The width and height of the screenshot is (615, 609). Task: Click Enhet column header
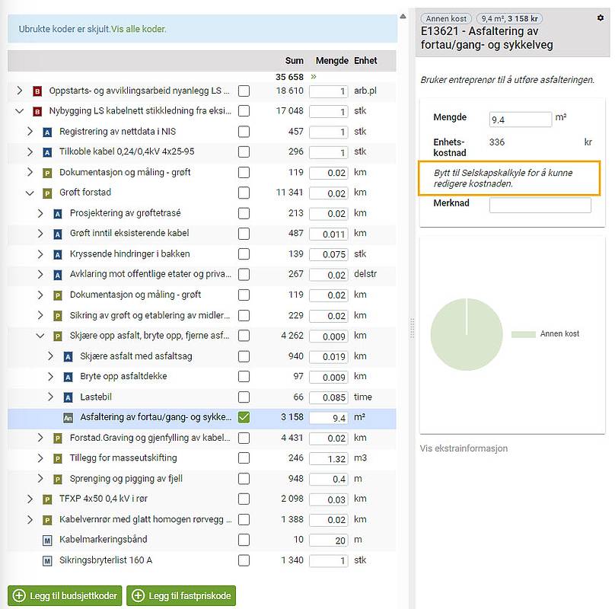tap(365, 61)
